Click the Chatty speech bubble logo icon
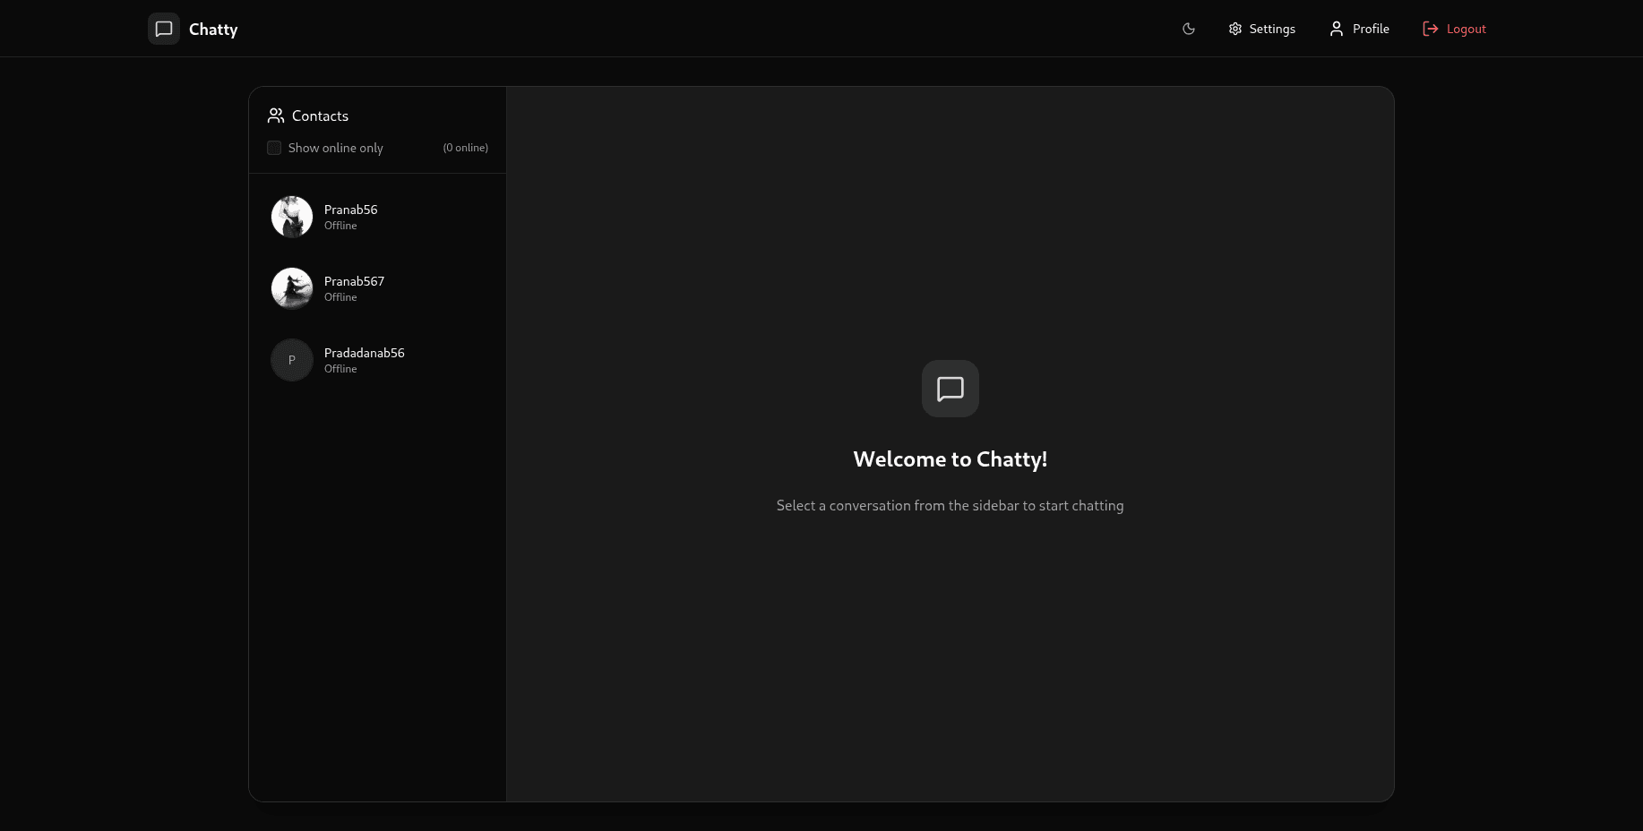This screenshot has height=831, width=1643. pyautogui.click(x=163, y=29)
